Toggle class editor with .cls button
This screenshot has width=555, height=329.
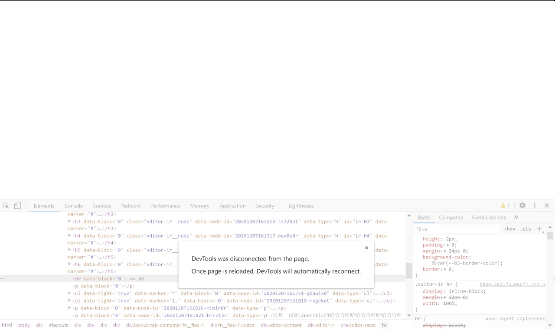click(x=526, y=229)
